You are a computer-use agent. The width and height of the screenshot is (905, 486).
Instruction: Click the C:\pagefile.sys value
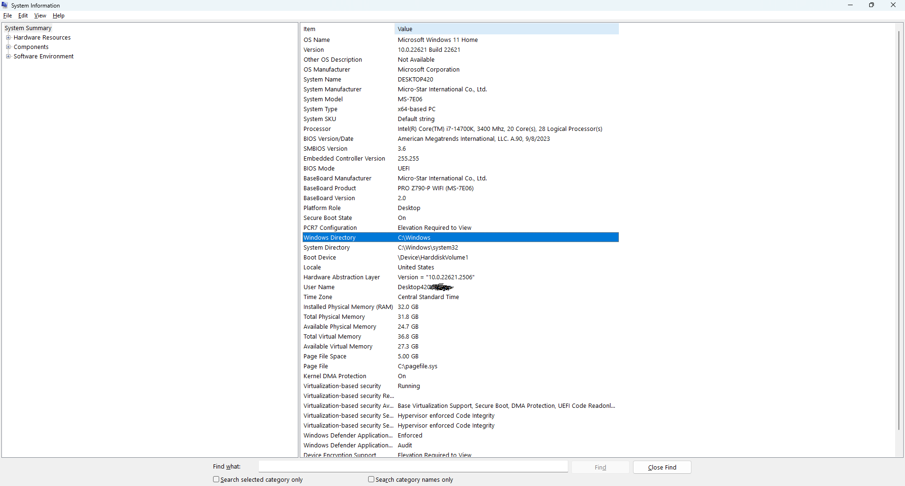point(418,366)
